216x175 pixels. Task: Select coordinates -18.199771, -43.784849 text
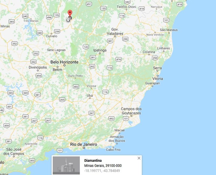102,171
